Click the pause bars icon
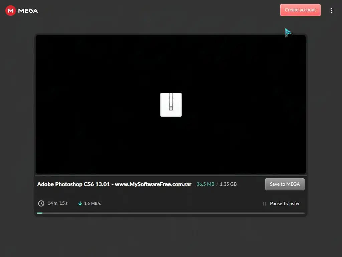342x257 pixels. click(264, 204)
